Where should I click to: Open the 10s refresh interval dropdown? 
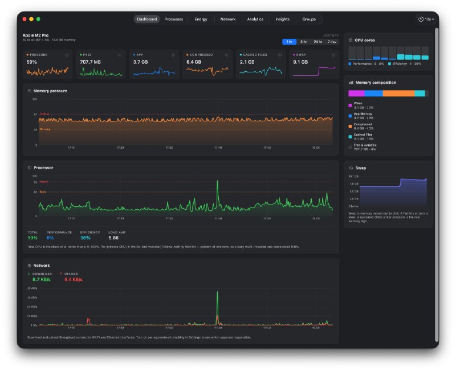(426, 19)
